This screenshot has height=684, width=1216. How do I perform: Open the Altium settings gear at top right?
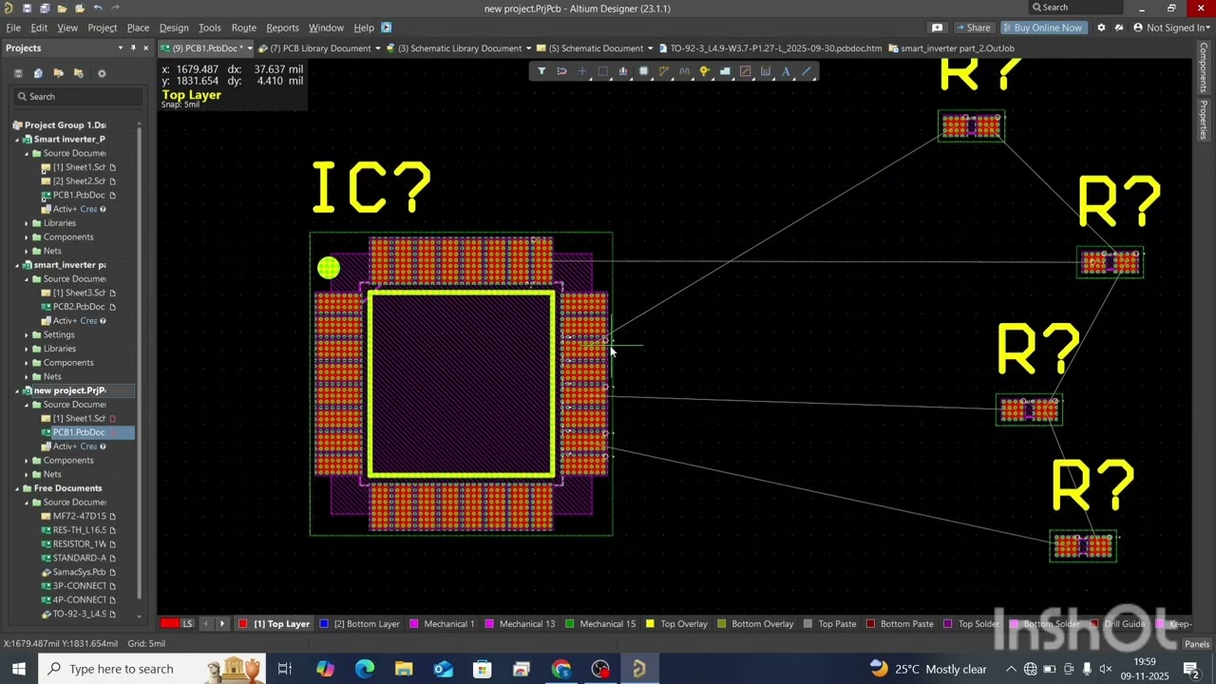(x=1101, y=28)
